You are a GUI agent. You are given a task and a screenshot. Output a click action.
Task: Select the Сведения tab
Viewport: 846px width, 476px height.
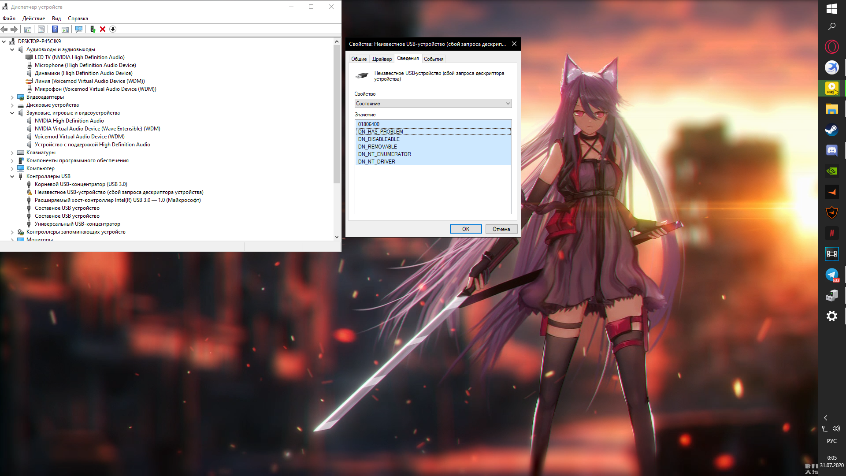(408, 58)
